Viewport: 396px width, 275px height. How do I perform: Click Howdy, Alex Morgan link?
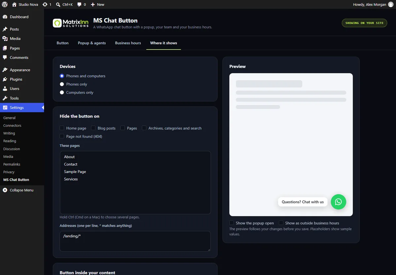[370, 5]
